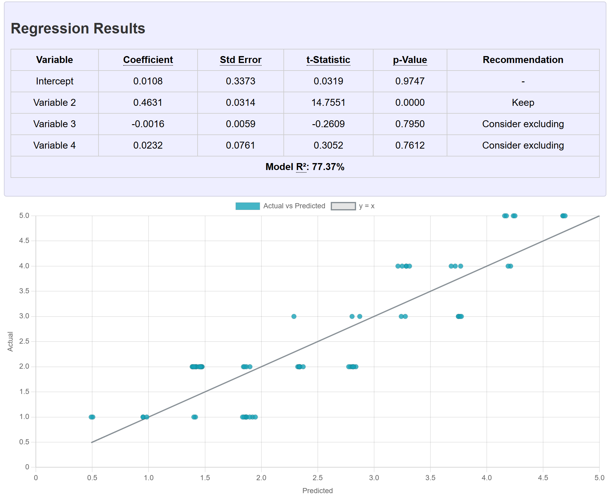Click 'Consider excluding' in Variable 4 row
The image size is (616, 504).
[523, 145]
